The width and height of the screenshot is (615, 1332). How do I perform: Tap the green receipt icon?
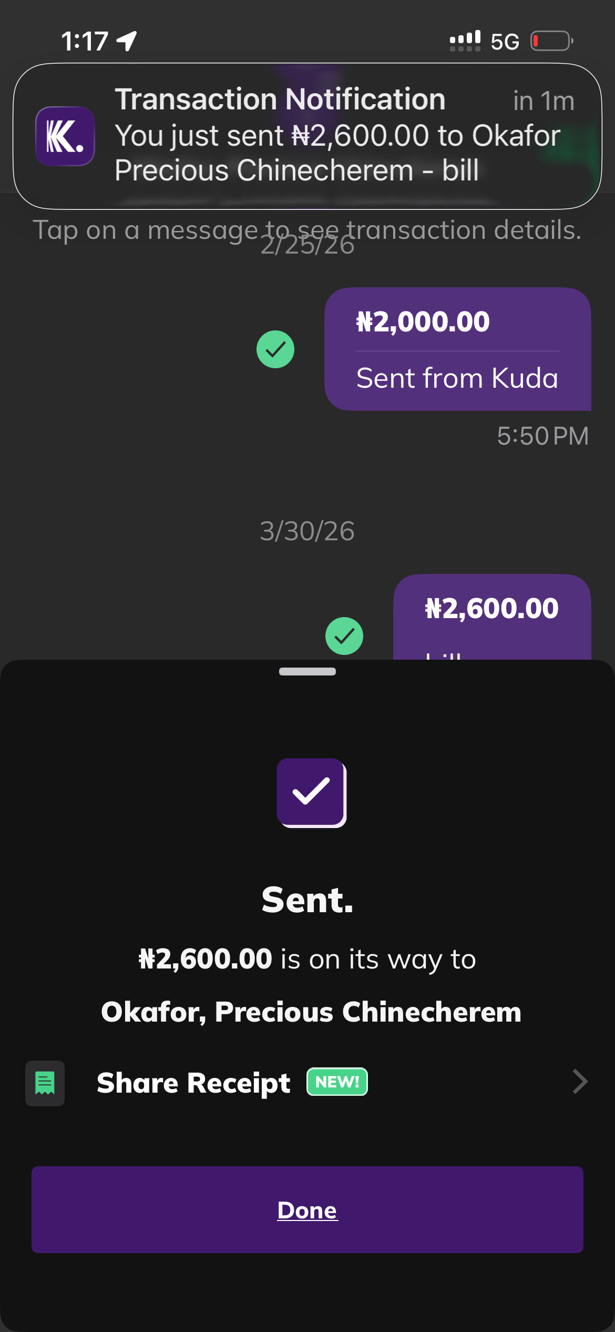(45, 1083)
